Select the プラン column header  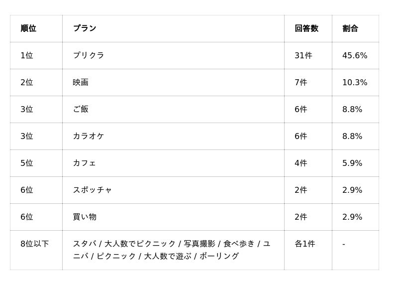coord(85,28)
